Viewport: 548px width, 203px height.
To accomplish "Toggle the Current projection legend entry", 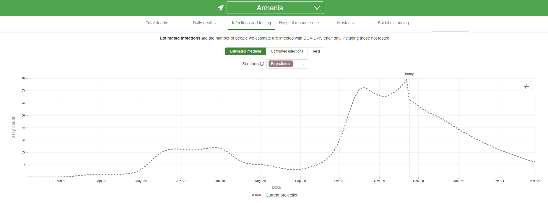I will [x=282, y=195].
